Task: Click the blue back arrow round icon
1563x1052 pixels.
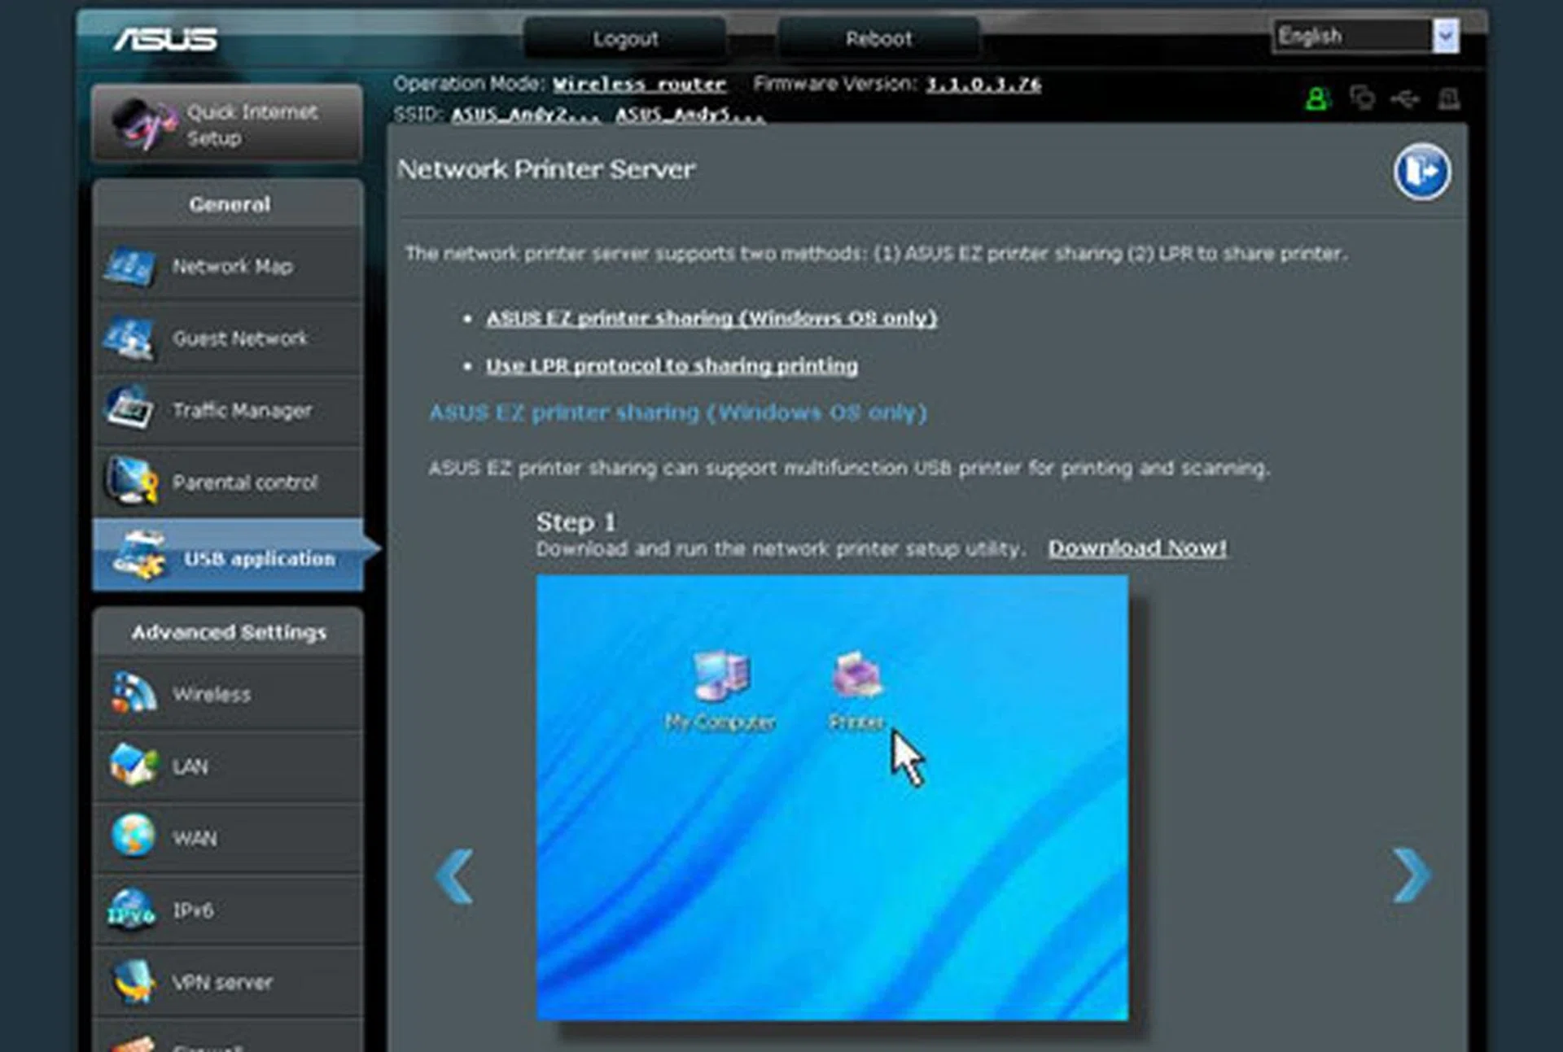Action: [x=1421, y=172]
